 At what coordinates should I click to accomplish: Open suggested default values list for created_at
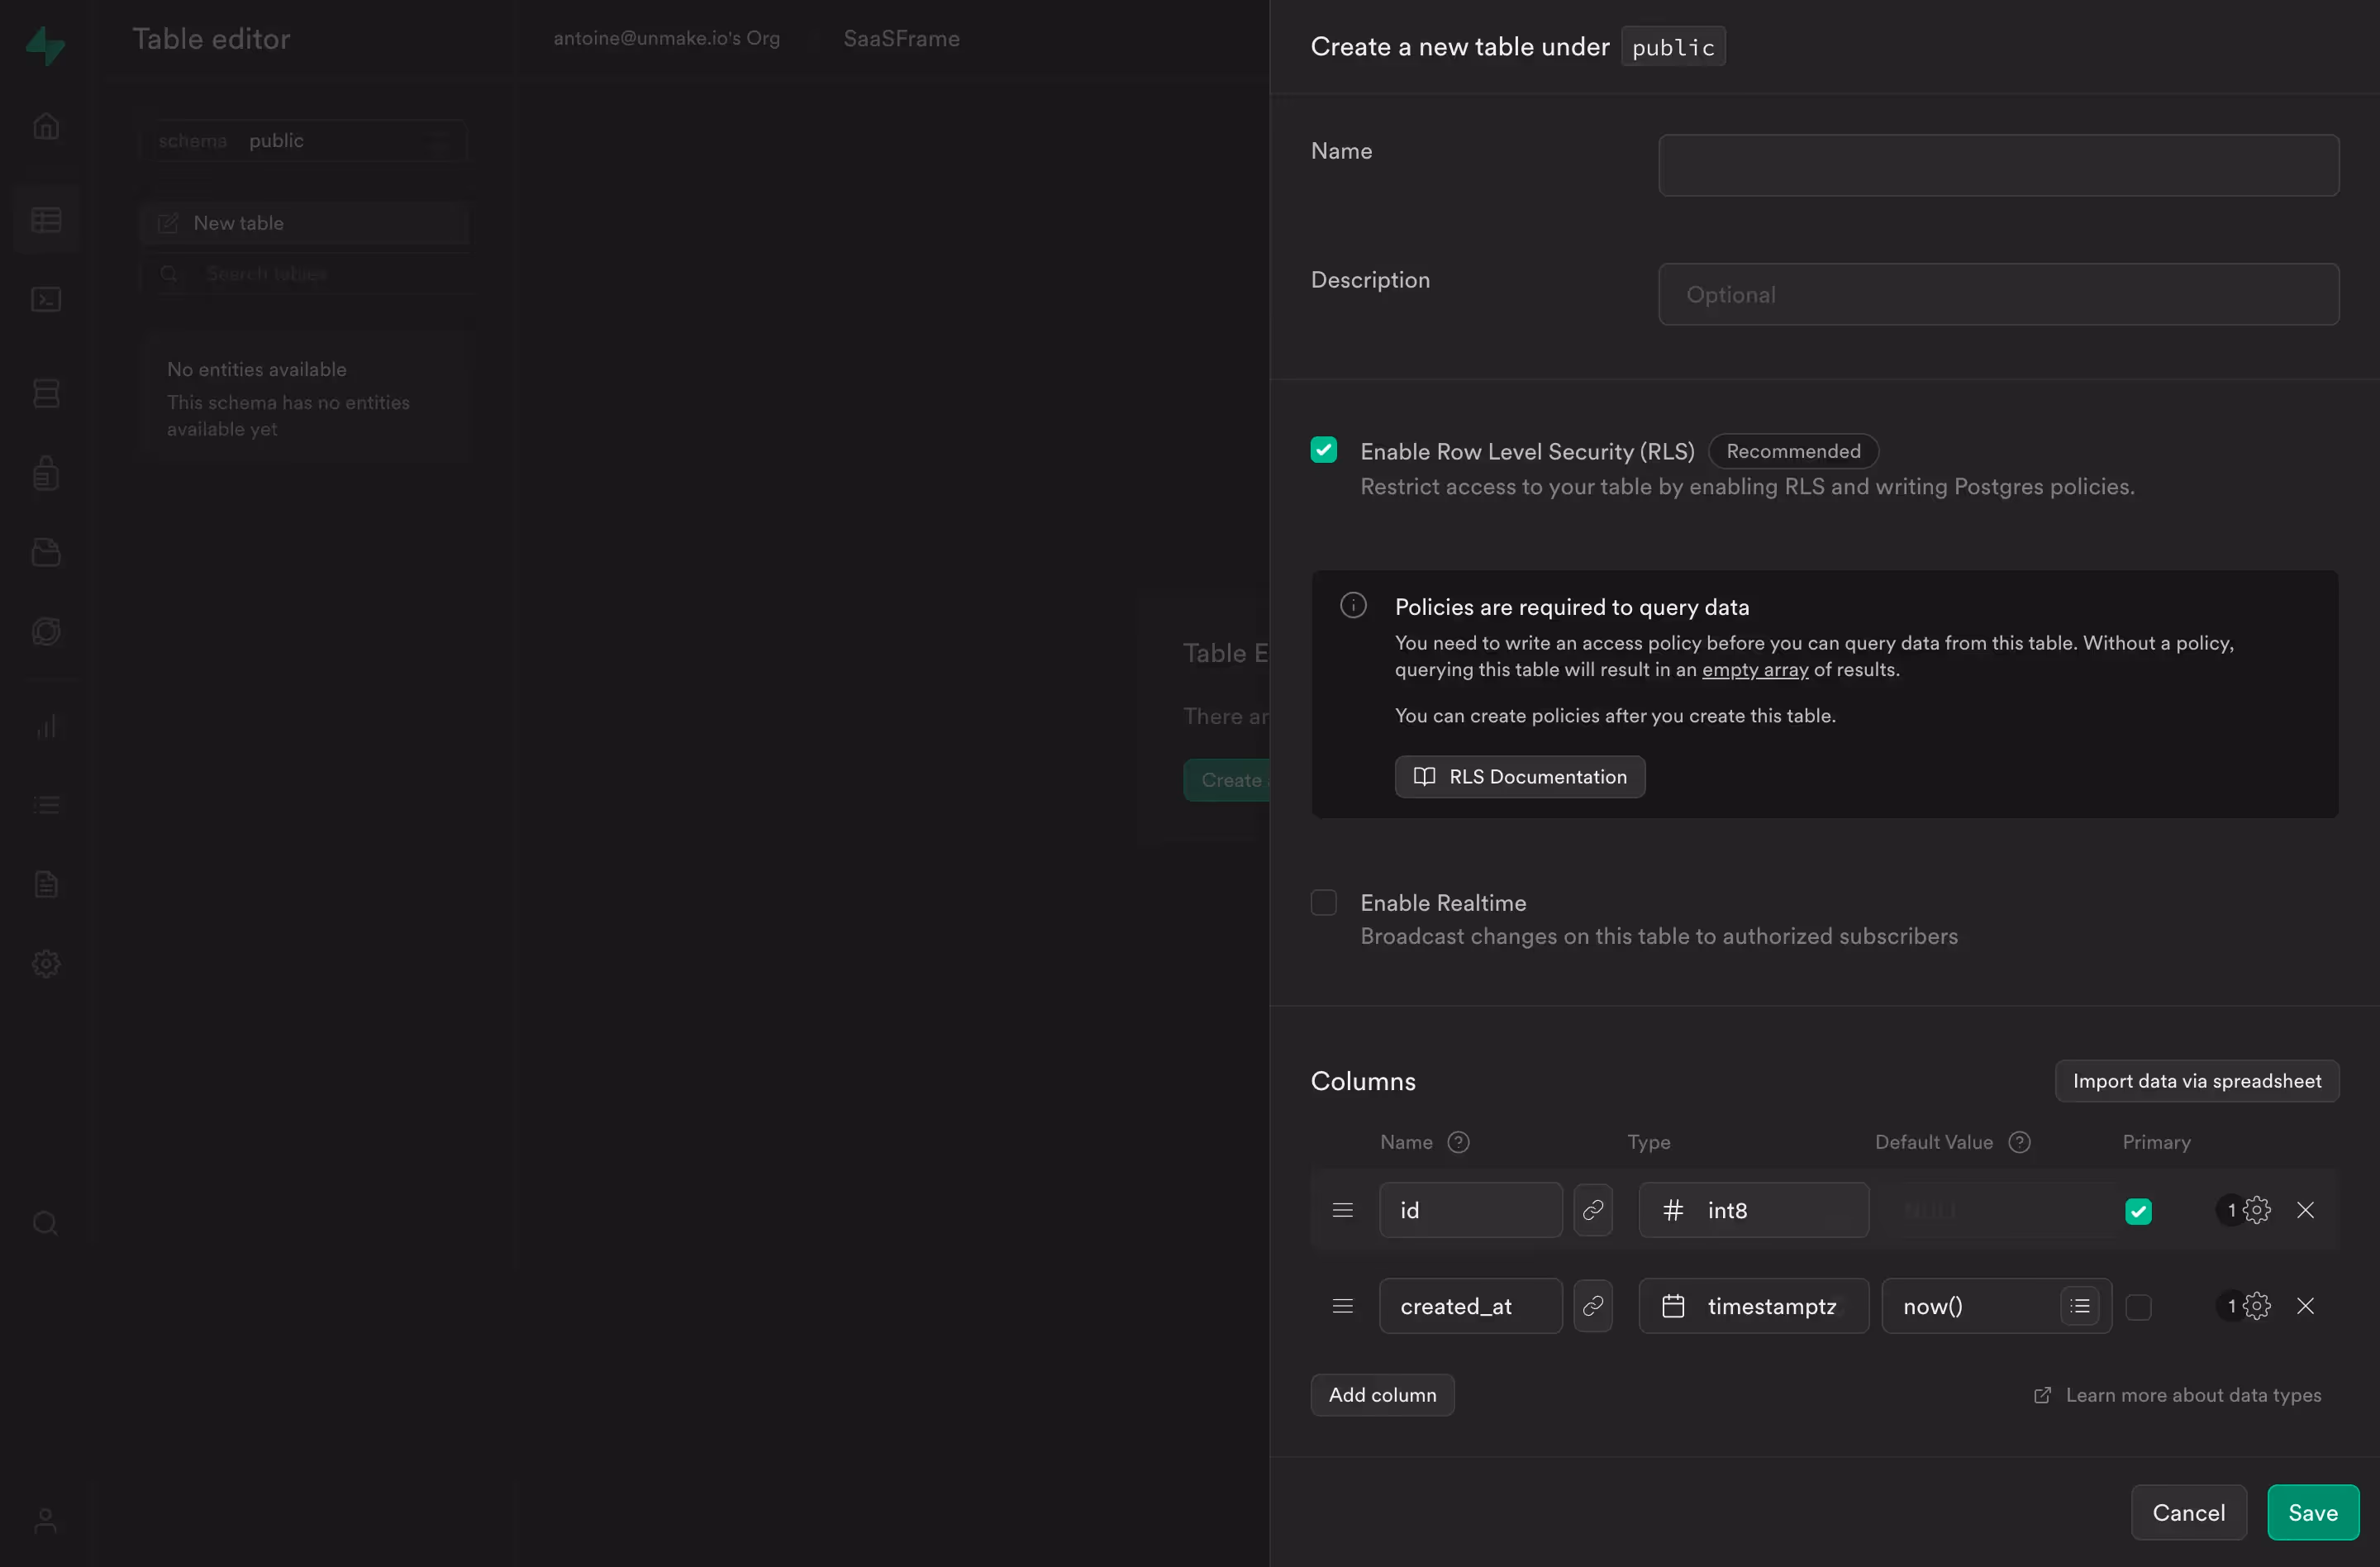(x=2080, y=1306)
